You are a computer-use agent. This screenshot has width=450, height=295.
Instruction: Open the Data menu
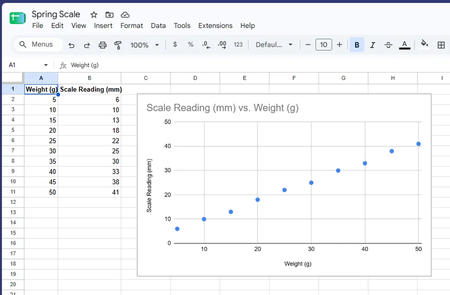tap(158, 26)
